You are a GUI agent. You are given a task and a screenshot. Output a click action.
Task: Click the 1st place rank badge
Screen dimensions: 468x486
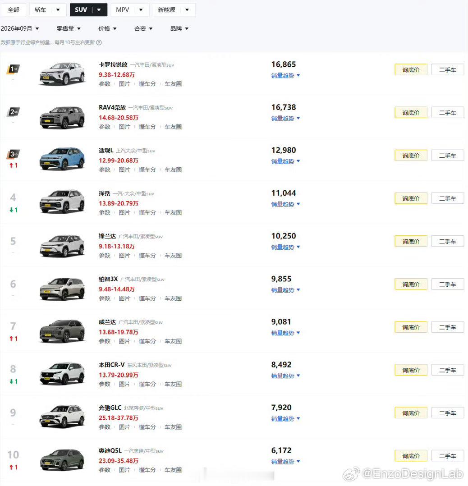[13, 69]
